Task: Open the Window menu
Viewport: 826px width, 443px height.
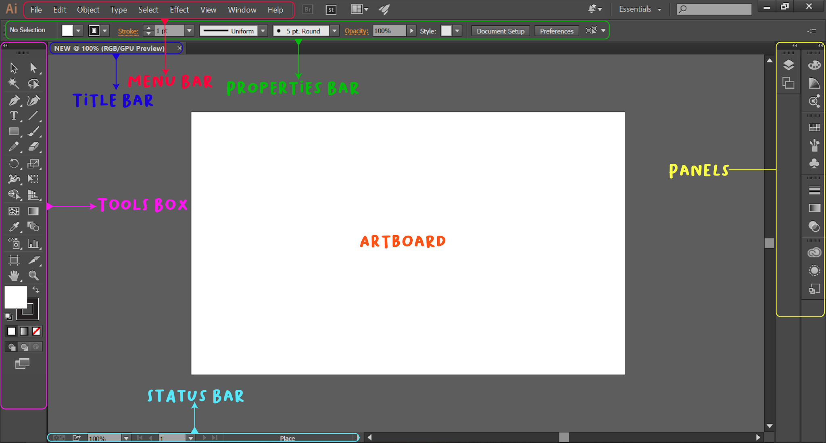Action: [242, 10]
